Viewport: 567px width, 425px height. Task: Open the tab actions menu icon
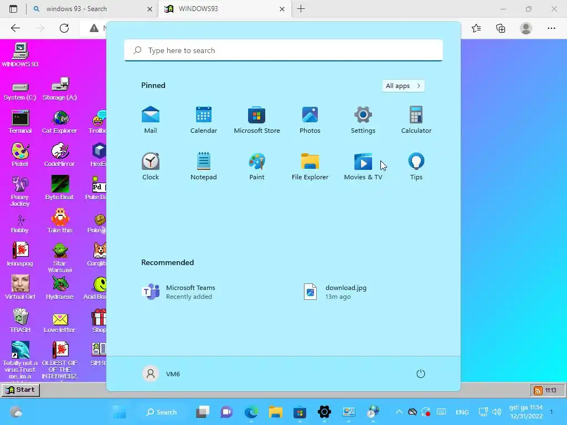pos(13,9)
